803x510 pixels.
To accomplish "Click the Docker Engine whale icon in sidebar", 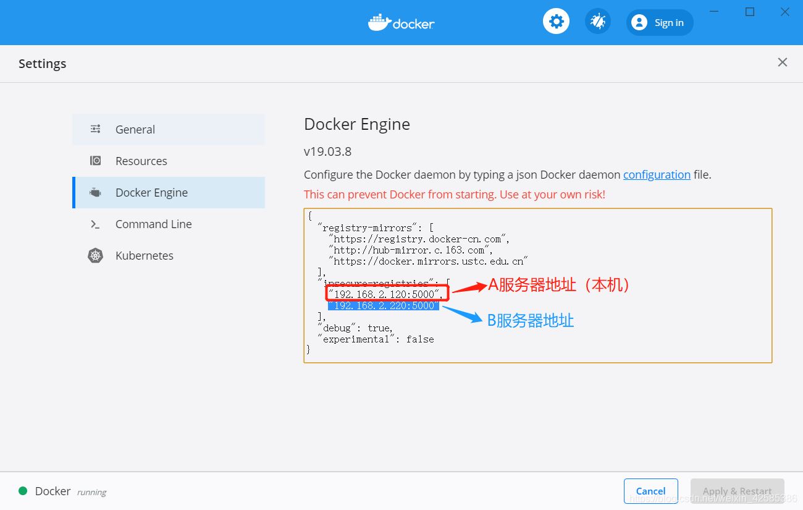I will point(96,192).
